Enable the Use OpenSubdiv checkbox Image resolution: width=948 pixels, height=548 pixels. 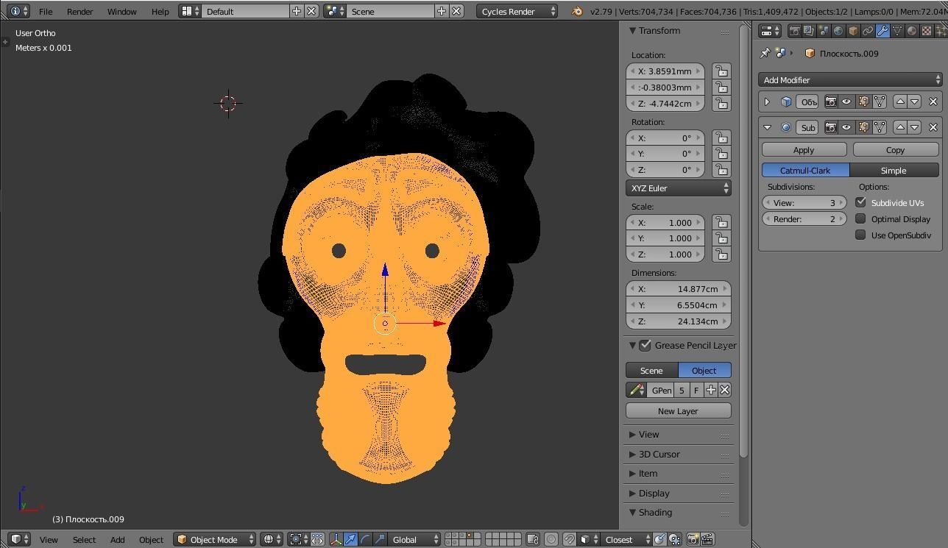tap(860, 235)
